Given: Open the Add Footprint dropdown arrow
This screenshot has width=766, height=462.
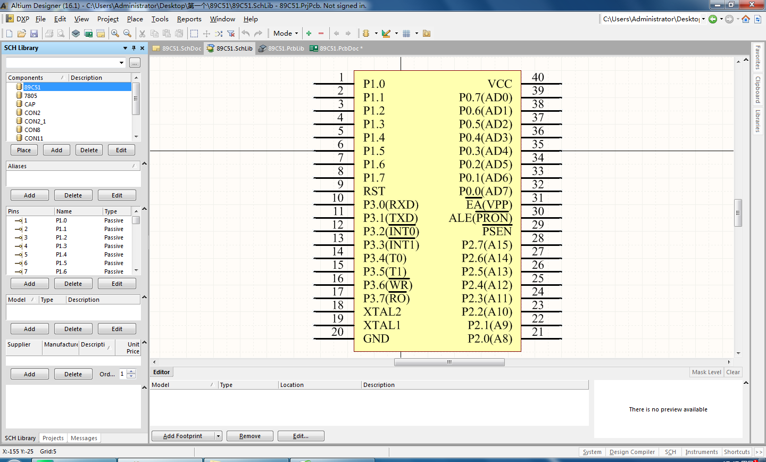Looking at the screenshot, I should point(218,436).
